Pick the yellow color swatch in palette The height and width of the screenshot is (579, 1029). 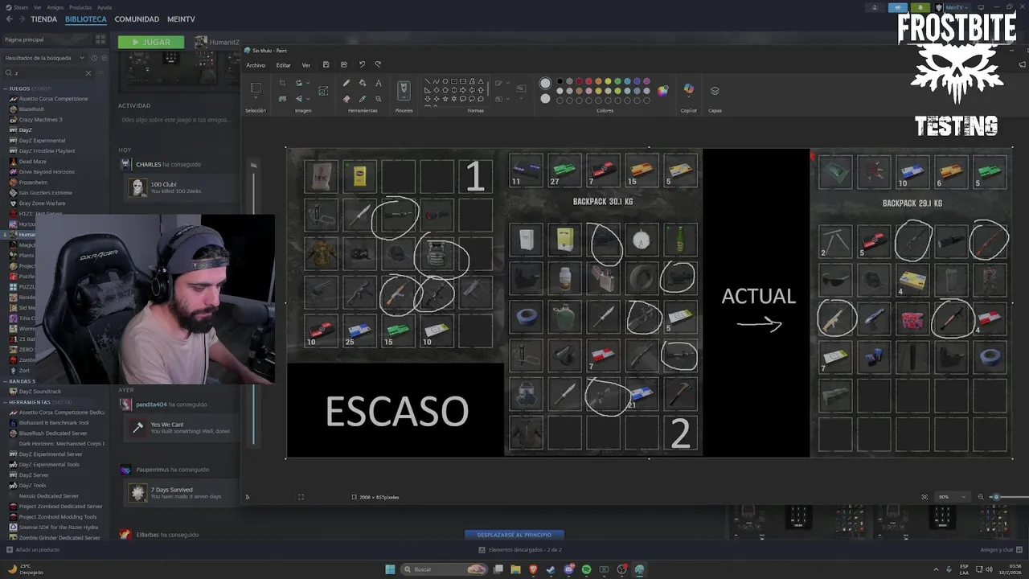[609, 81]
